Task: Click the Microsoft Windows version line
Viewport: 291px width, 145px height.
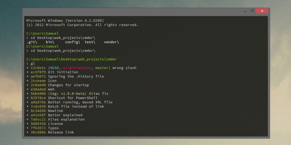Action: pos(65,21)
